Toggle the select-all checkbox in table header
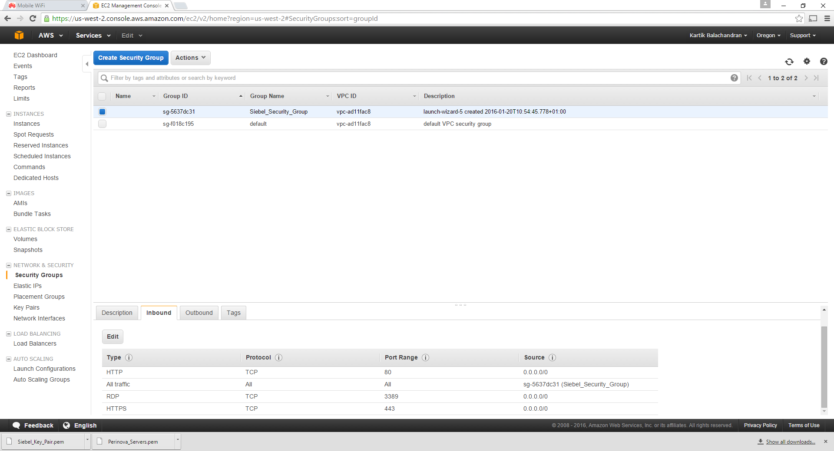Viewport: 834px width, 451px height. pyautogui.click(x=102, y=96)
